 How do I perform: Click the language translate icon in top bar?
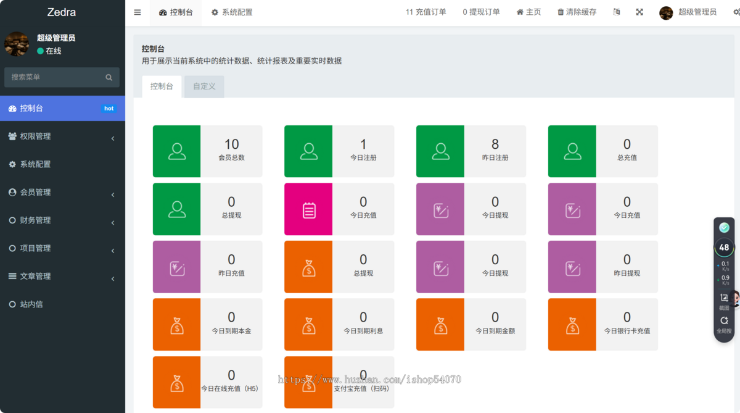tap(617, 12)
